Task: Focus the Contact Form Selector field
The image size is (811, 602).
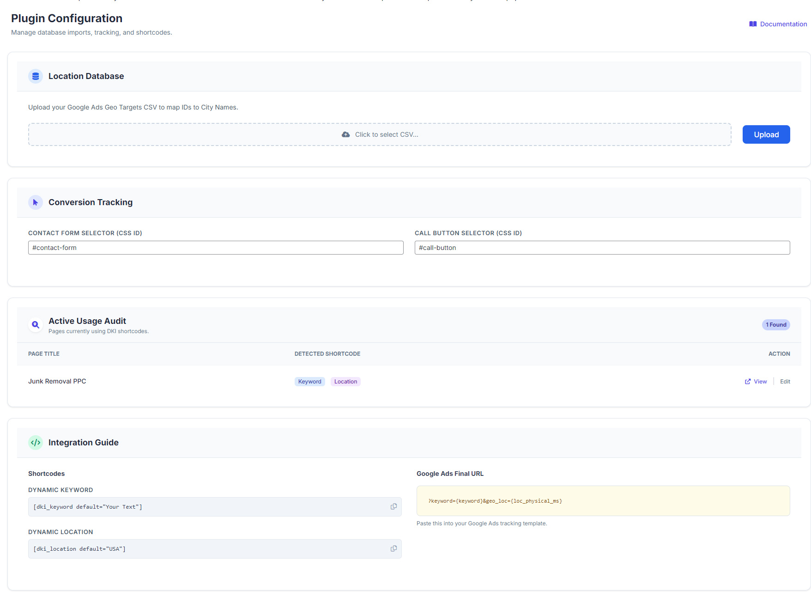Action: tap(216, 248)
